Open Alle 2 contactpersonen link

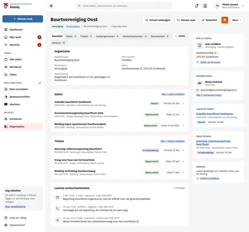[x=209, y=95]
